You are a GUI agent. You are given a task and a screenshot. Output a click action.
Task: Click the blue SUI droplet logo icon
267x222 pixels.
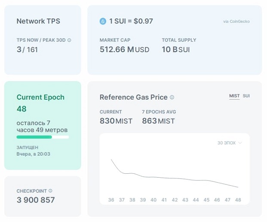pos(103,22)
